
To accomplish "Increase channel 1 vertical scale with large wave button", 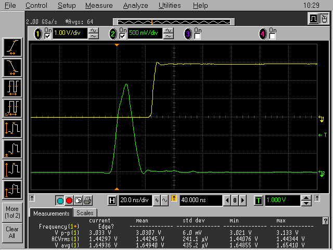I will point(94,31).
